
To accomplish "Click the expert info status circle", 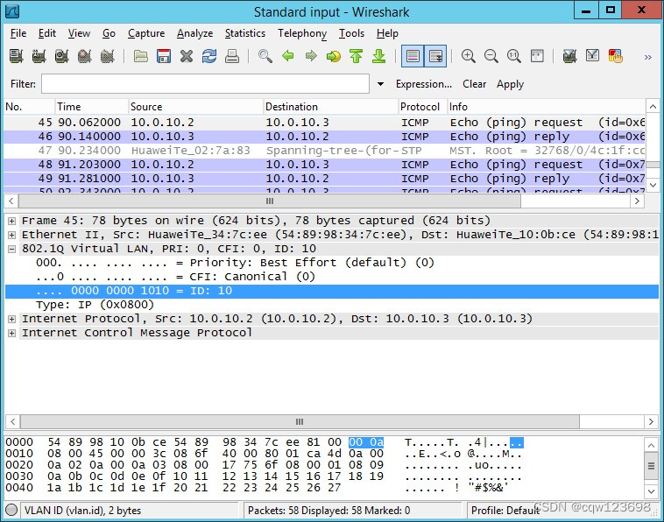I will (x=12, y=510).
